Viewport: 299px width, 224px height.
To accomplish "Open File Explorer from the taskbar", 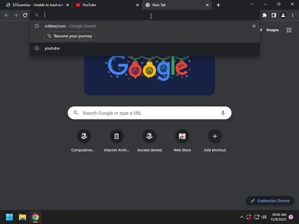I will (22, 217).
